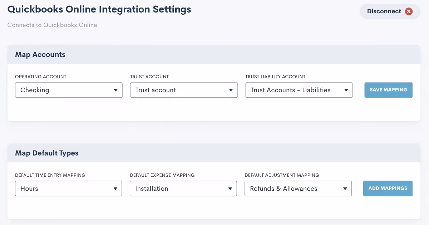Open the Trust Liability Account dropdown

pos(294,90)
